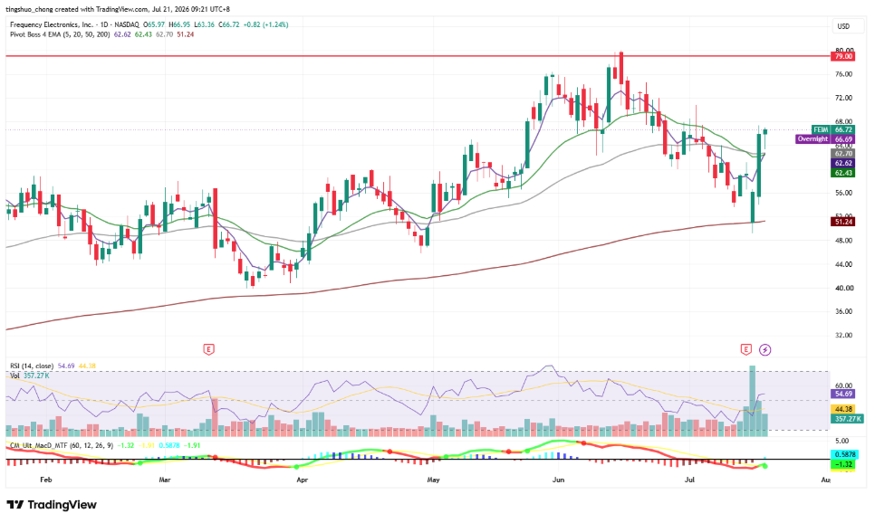The width and height of the screenshot is (875, 523).
Task: Click the header text 'tingshuo_chong created with TradingView.com'
Action: pyautogui.click(x=78, y=9)
